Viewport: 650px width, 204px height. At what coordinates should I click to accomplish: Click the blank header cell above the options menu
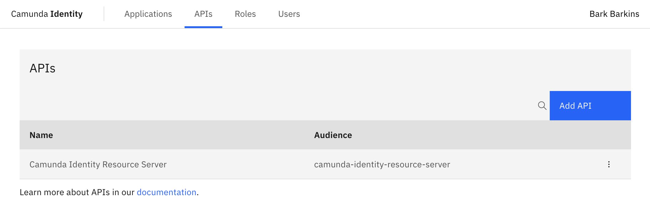(x=609, y=135)
